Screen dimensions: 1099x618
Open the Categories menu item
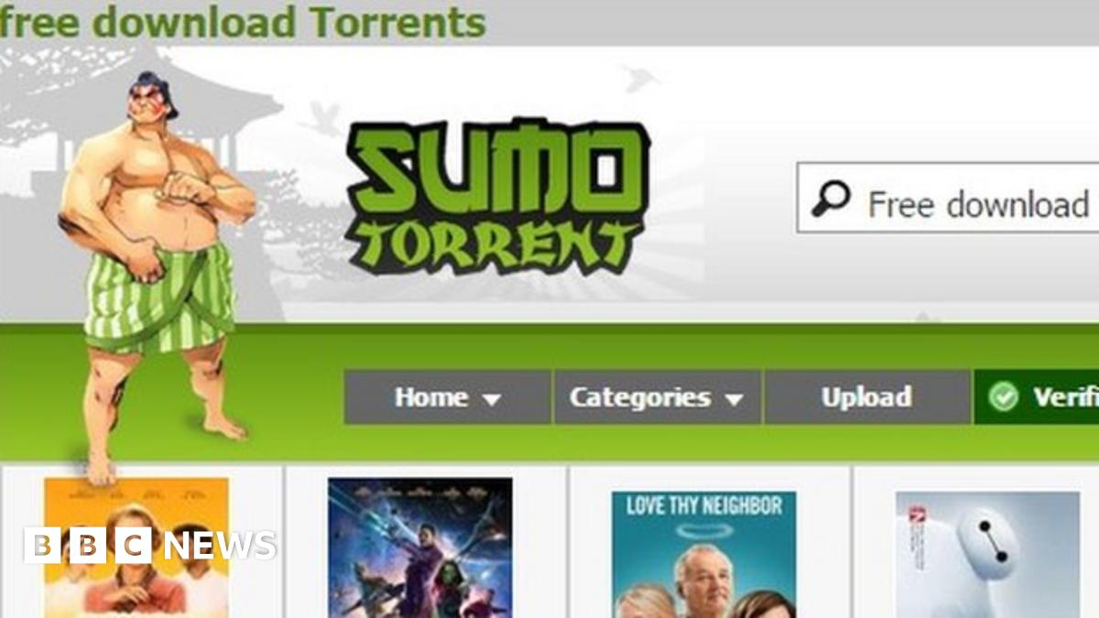(x=657, y=397)
